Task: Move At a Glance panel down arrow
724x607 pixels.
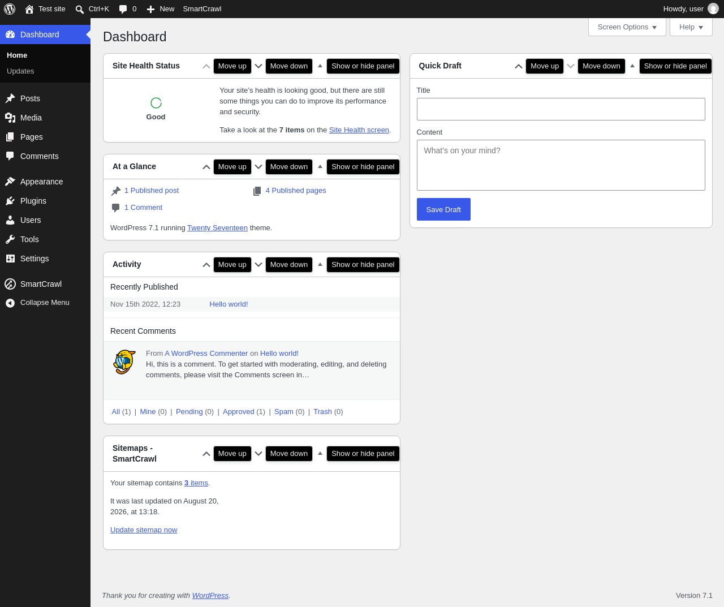Action: click(x=258, y=167)
